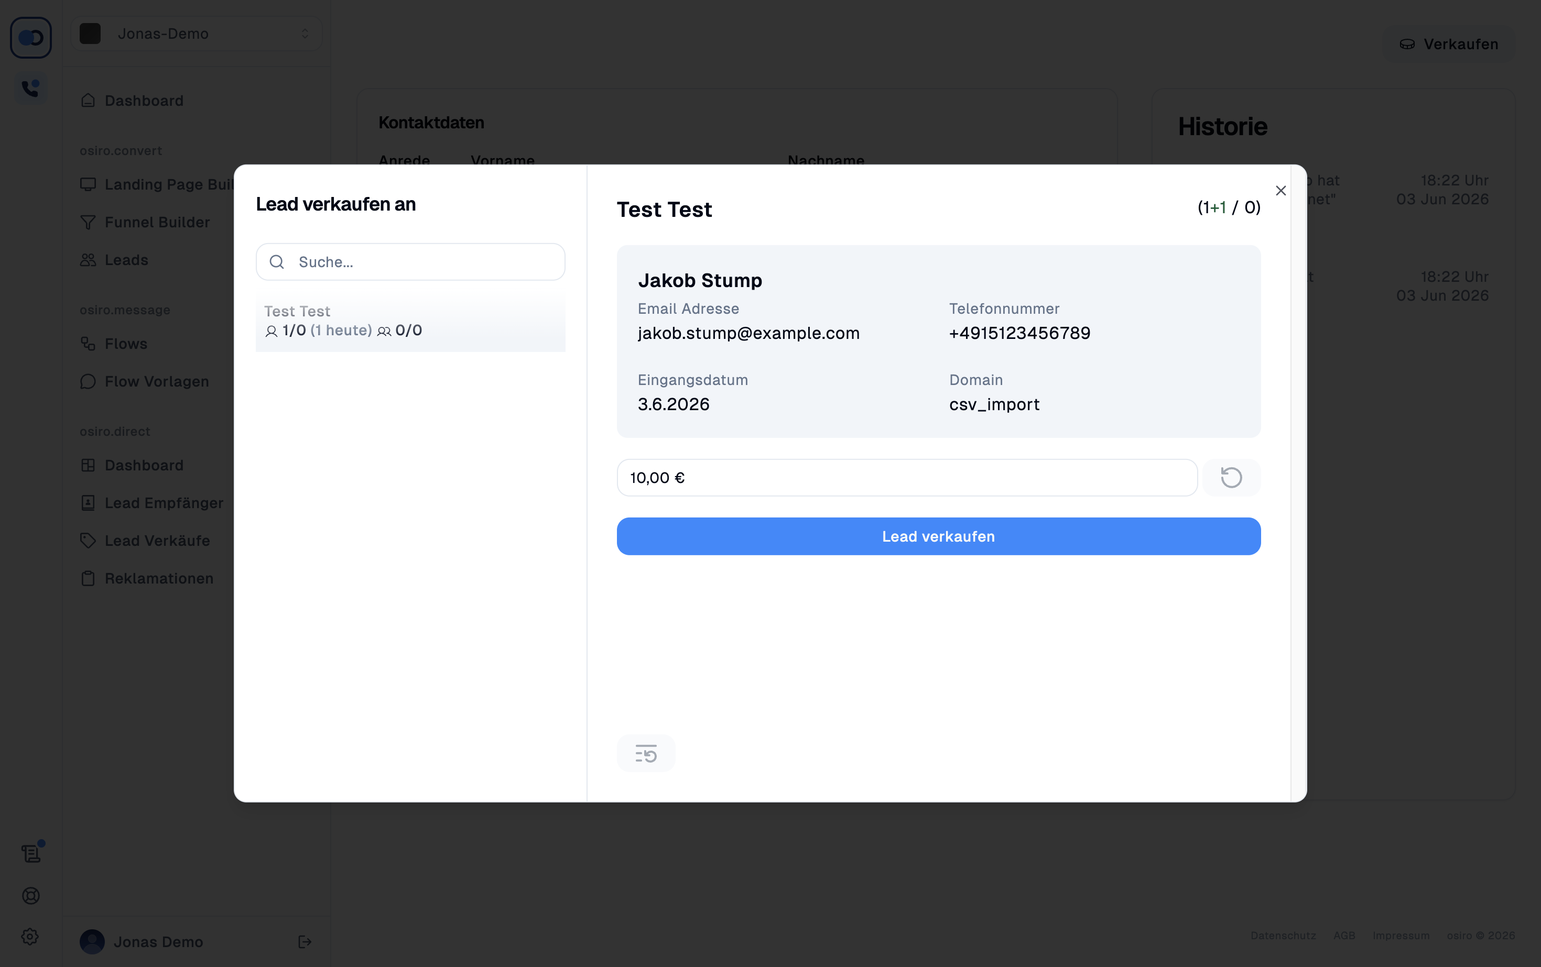This screenshot has height=967, width=1541.
Task: Open the changelog scroll icon
Action: coord(31,853)
